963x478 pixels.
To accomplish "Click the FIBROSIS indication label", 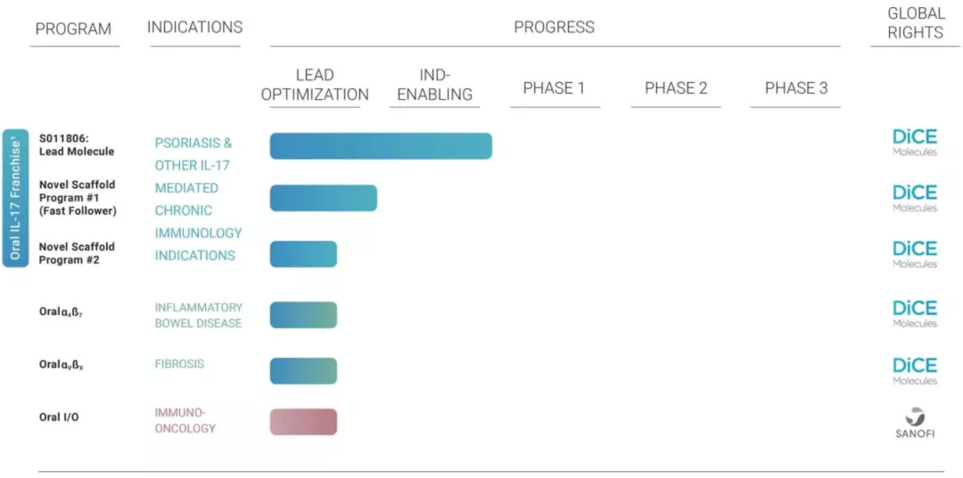I will click(x=179, y=365).
